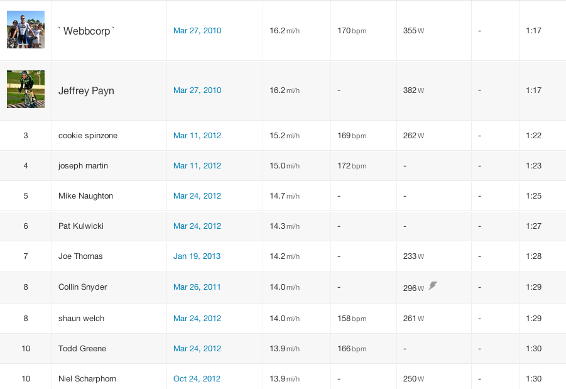Image resolution: width=566 pixels, height=389 pixels.
Task: Click the athlete name Jeffrey Payn
Action: point(86,90)
